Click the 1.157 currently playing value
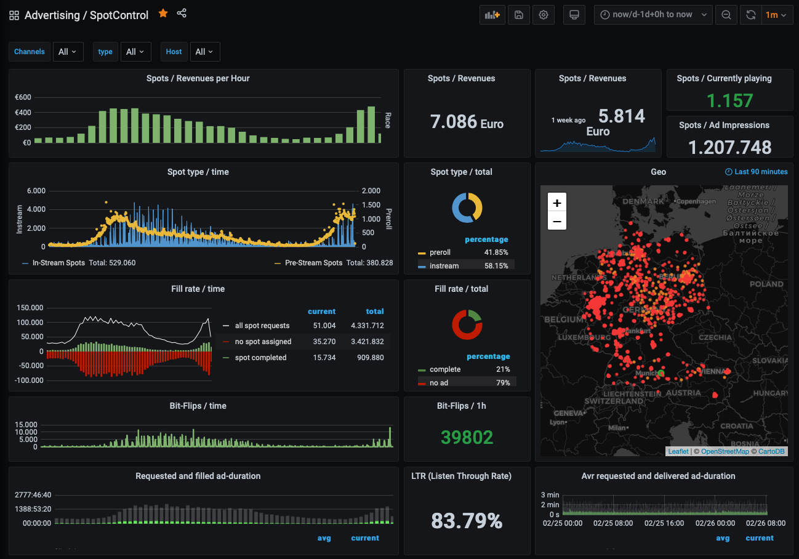This screenshot has width=799, height=559. click(730, 100)
